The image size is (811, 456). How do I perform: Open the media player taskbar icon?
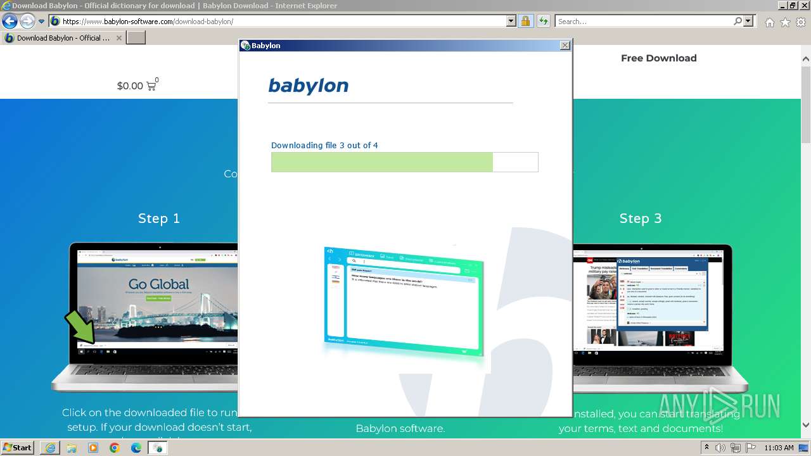93,448
